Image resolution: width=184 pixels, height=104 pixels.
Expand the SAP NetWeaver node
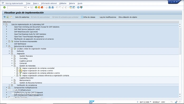(x=7, y=44)
